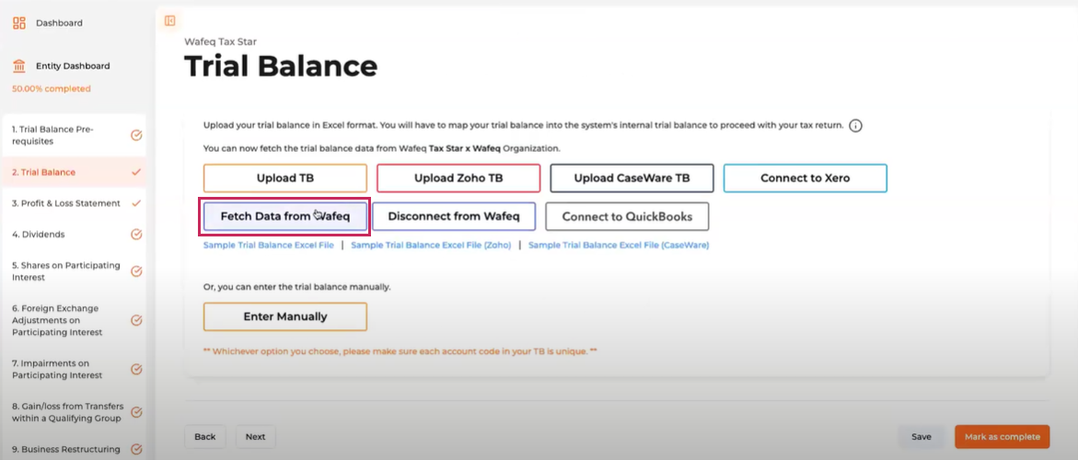
Task: Open Sample Trial Balance Excel File (CaseWare)
Action: (x=619, y=246)
